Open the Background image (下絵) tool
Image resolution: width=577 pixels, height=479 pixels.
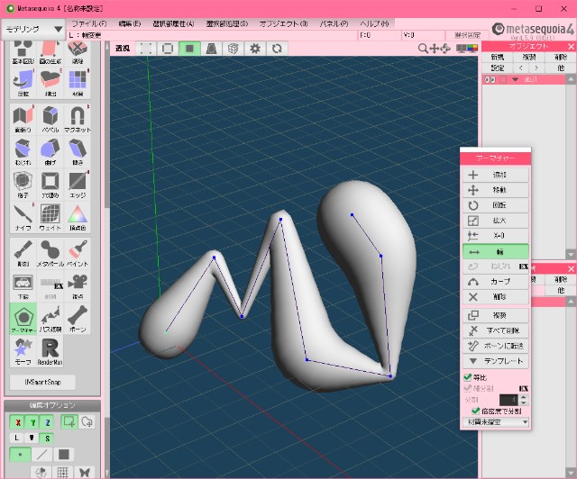point(23,285)
